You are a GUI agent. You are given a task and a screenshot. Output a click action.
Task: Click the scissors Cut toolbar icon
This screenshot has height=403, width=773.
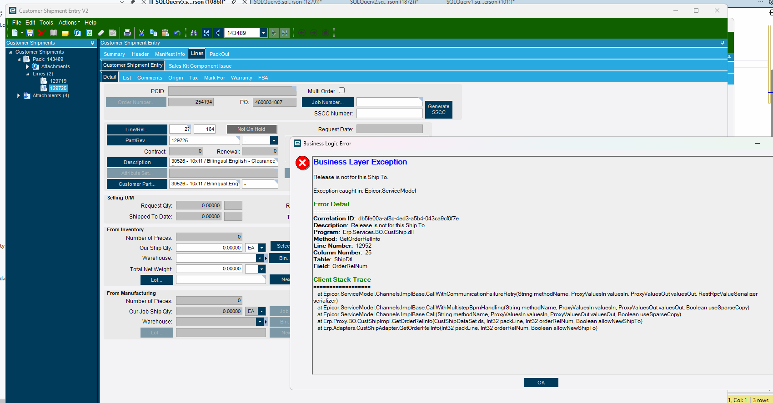[x=142, y=33]
